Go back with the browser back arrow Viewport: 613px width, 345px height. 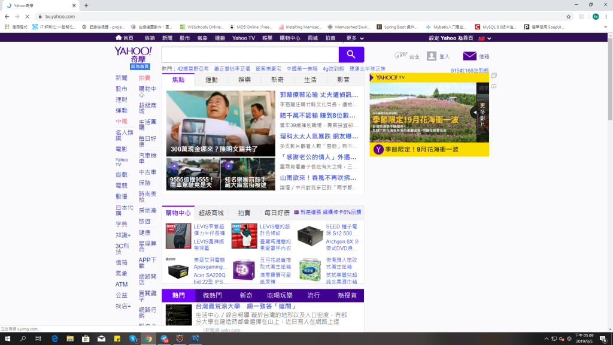click(x=7, y=16)
